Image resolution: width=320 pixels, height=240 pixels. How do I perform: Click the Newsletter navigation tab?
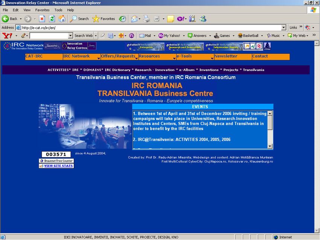(x=233, y=56)
